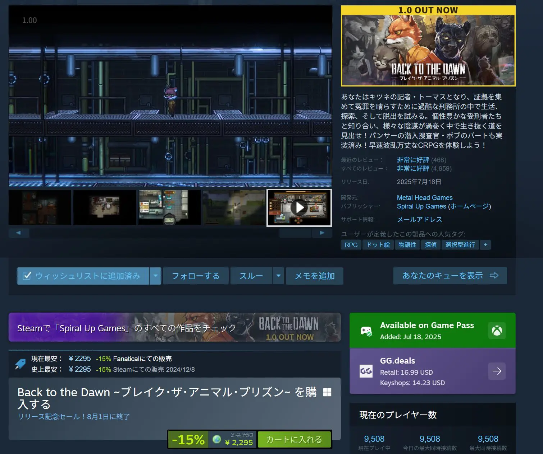This screenshot has height=454, width=543.
Task: Open the Spiral Up Games publisher banner
Action: point(174,327)
